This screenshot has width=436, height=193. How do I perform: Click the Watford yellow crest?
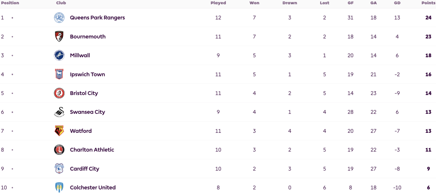point(59,131)
